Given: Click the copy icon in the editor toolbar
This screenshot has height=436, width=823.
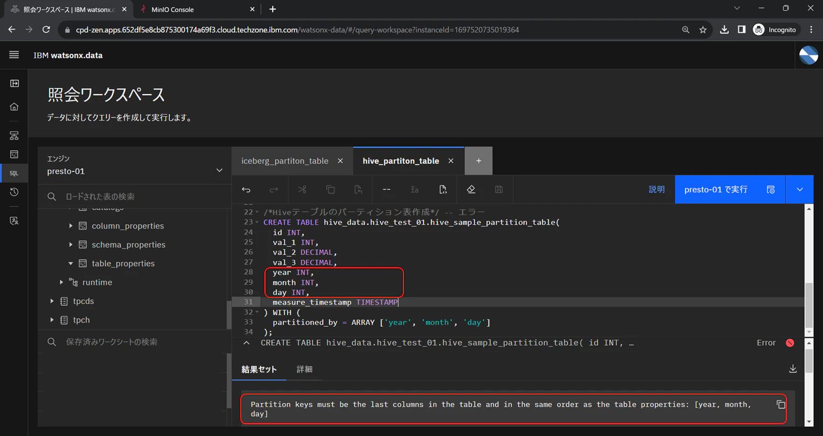Looking at the screenshot, I should click(330, 189).
